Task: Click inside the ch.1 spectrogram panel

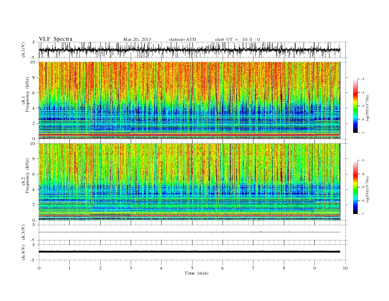Action: 190,100
